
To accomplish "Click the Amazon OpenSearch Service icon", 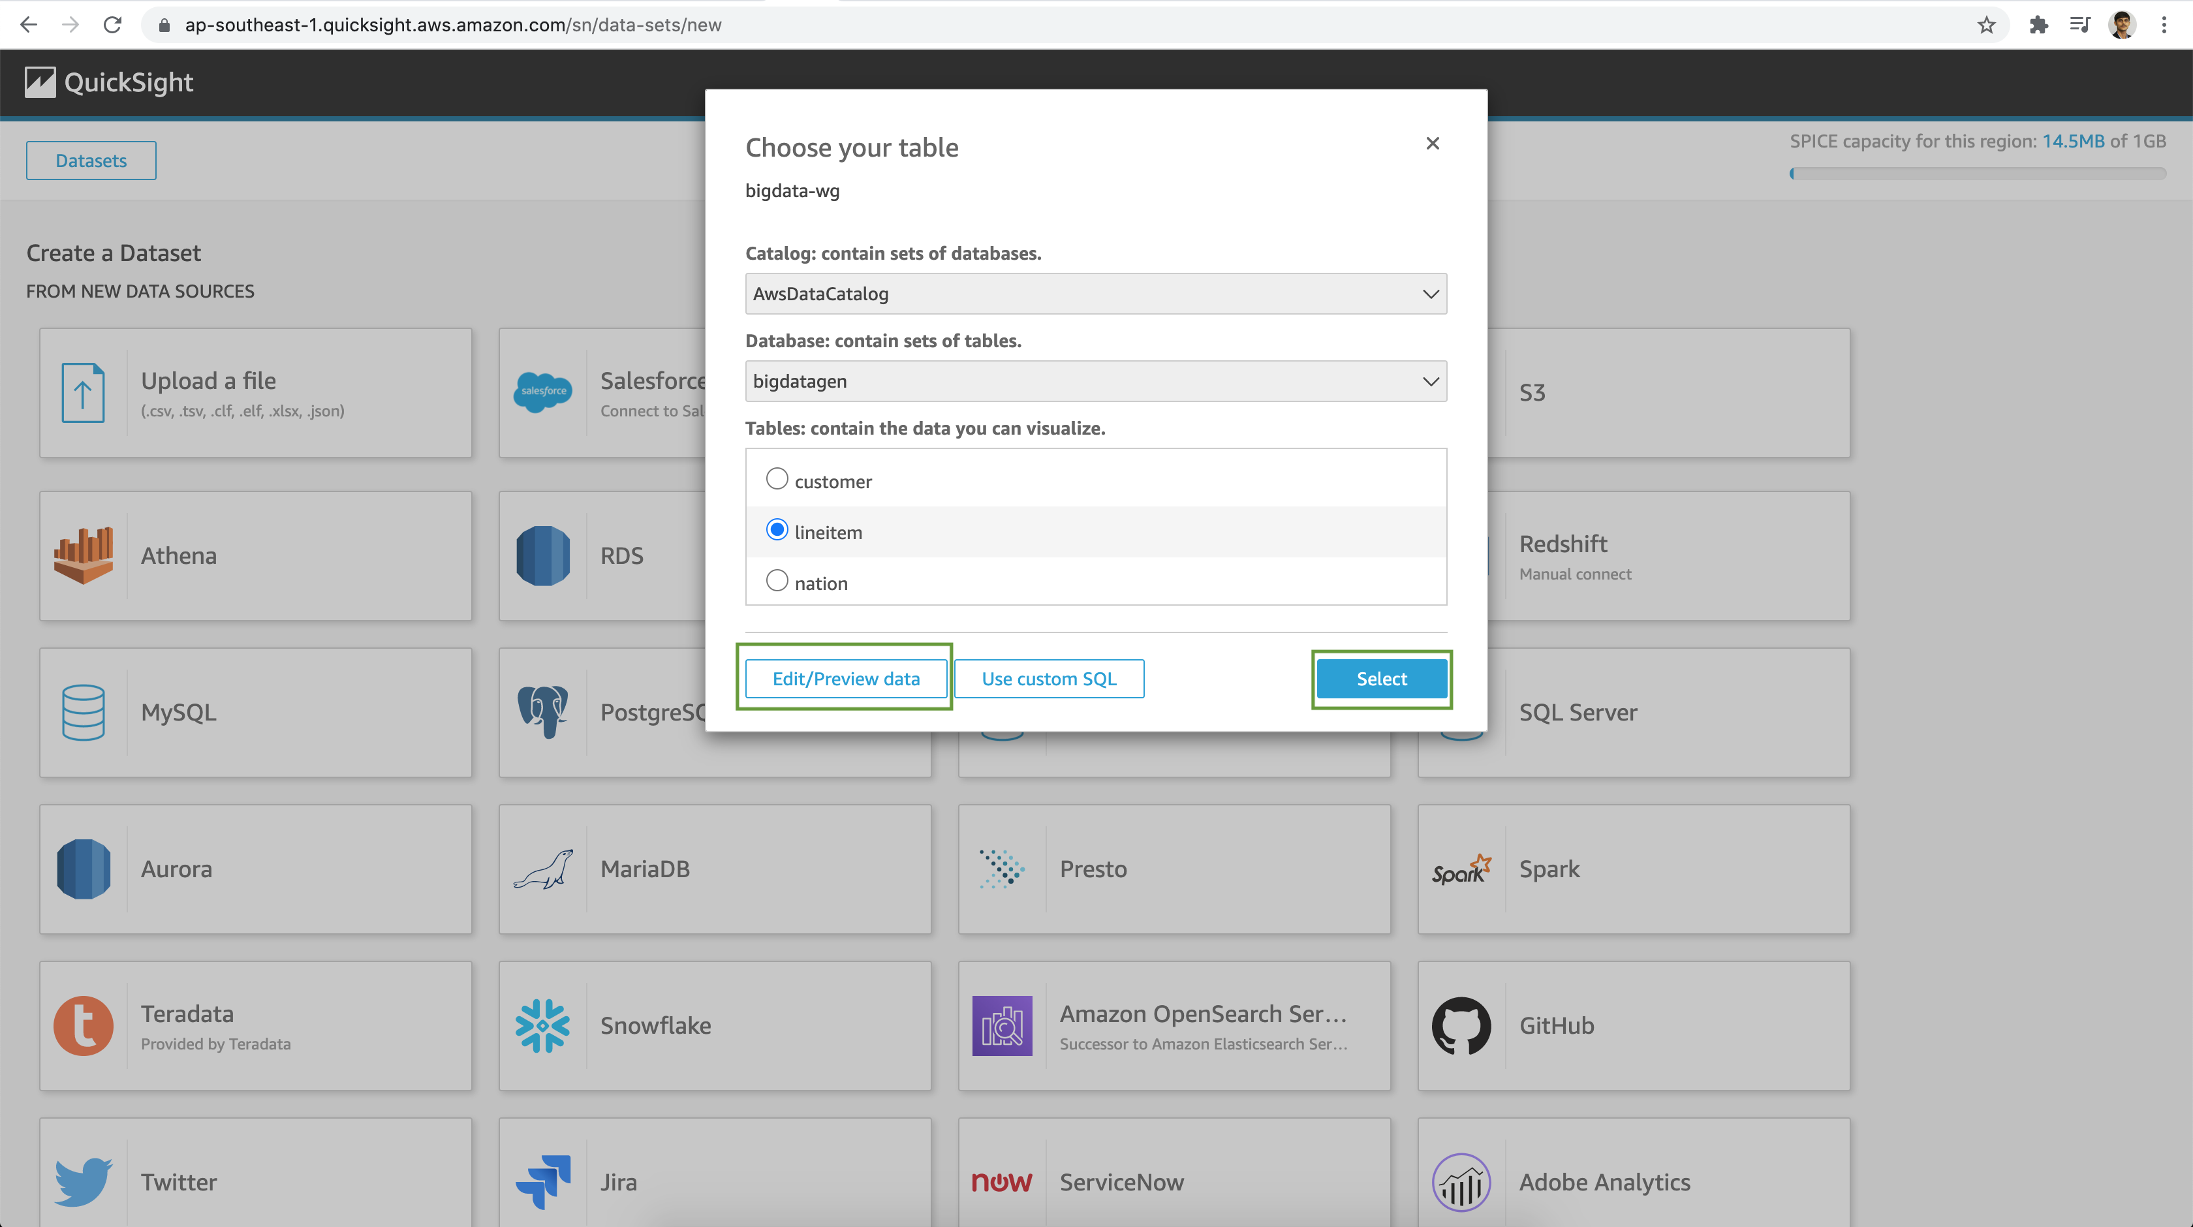I will 1002,1025.
